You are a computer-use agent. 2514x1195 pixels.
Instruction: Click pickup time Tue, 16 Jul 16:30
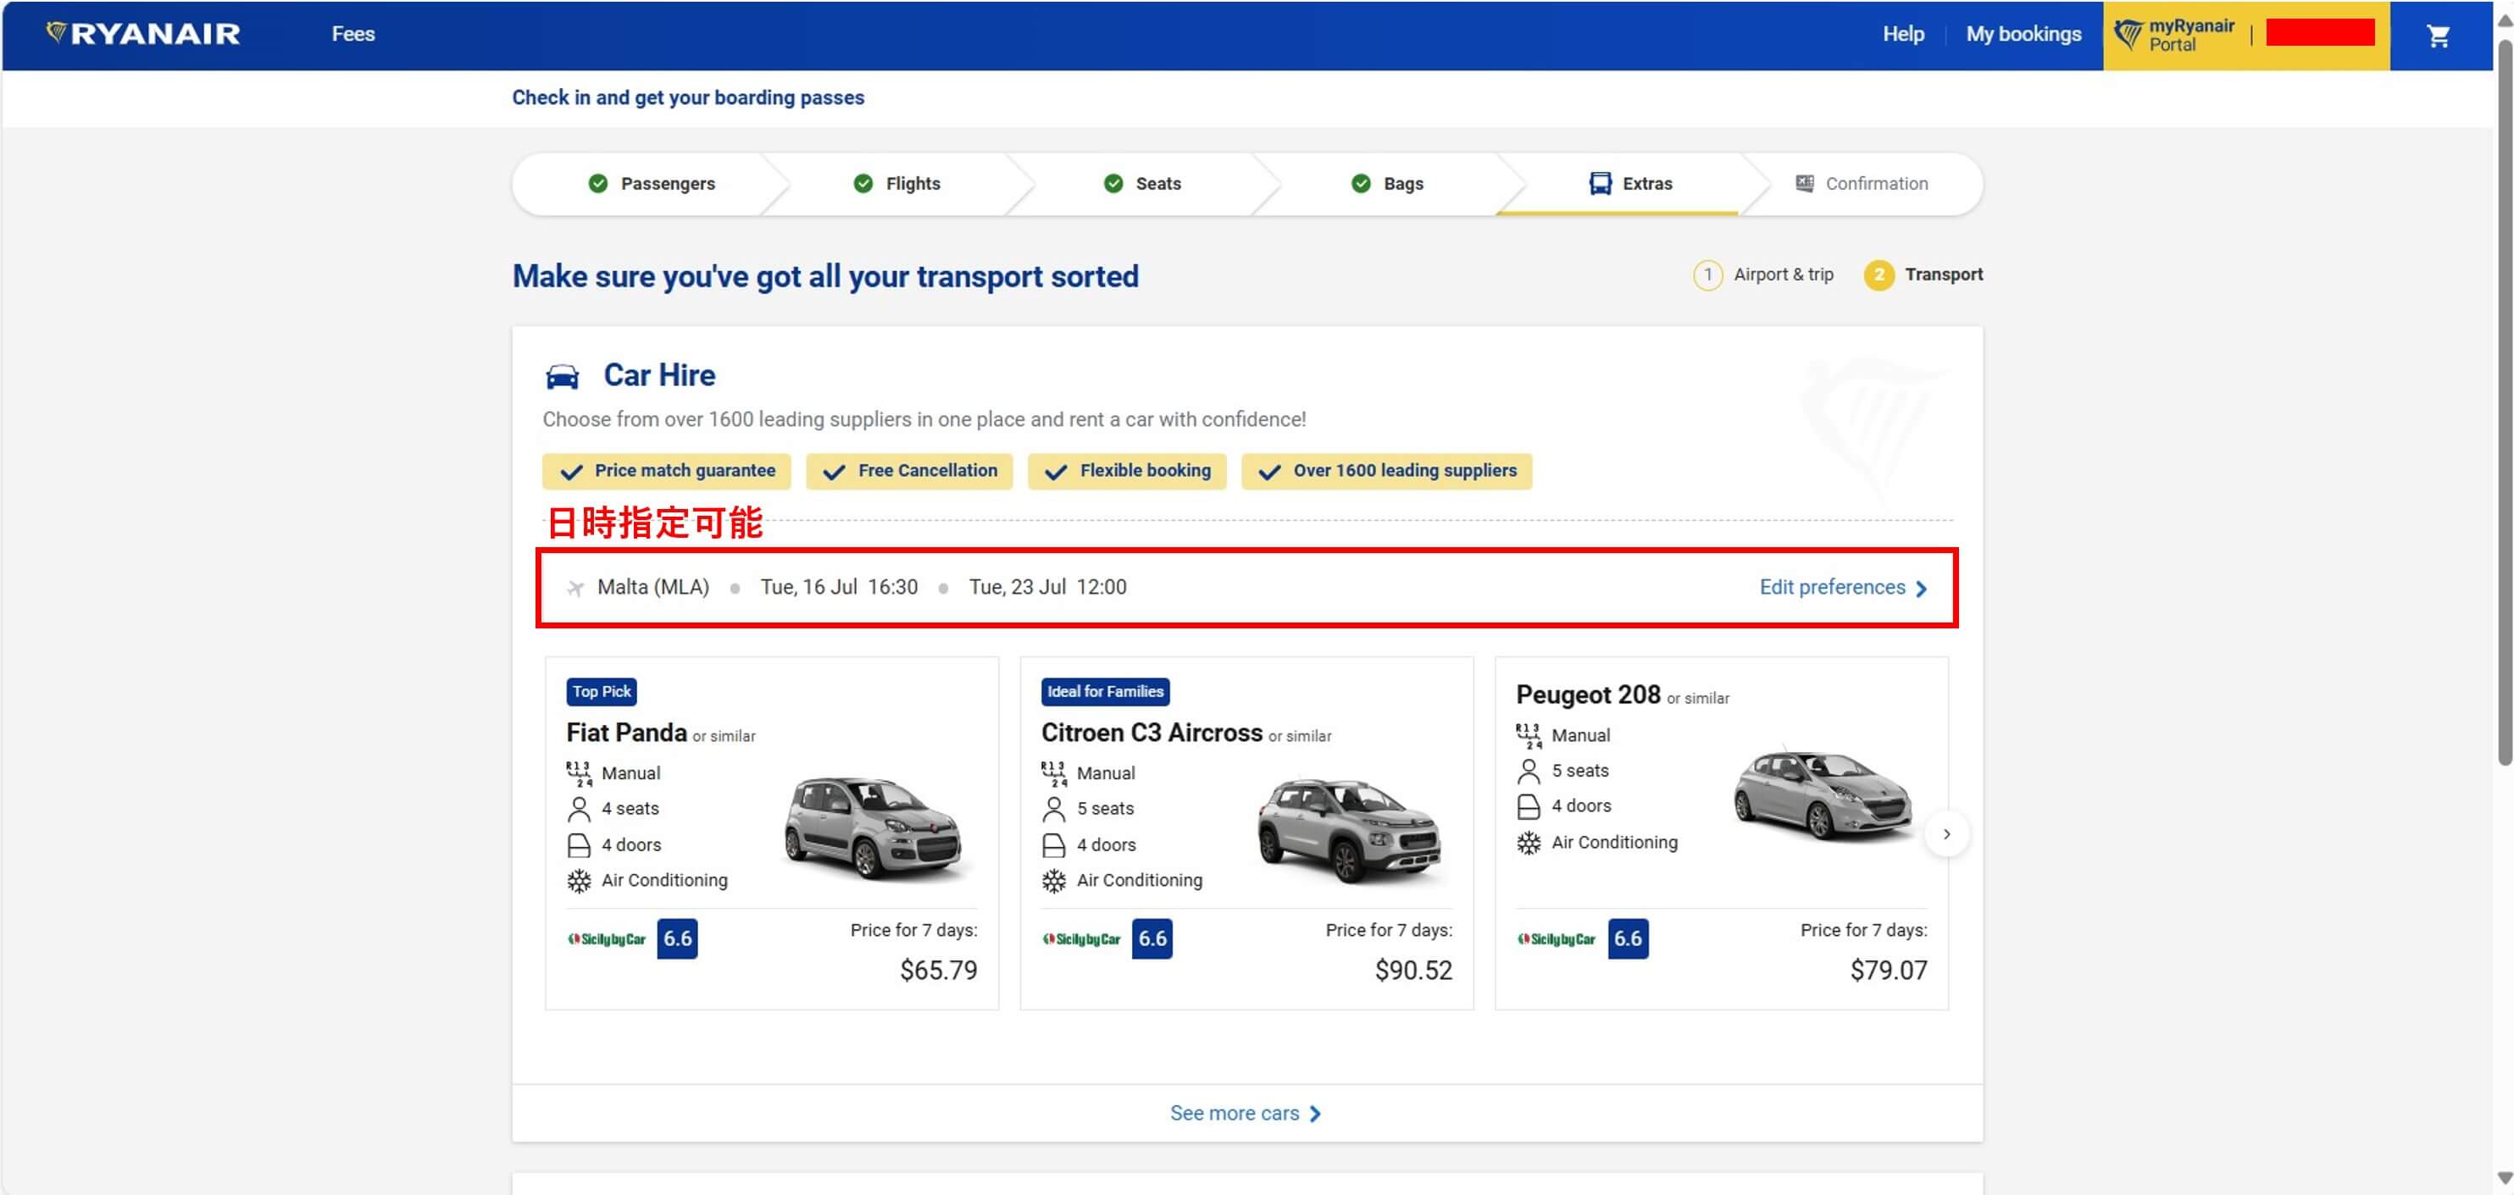point(840,587)
